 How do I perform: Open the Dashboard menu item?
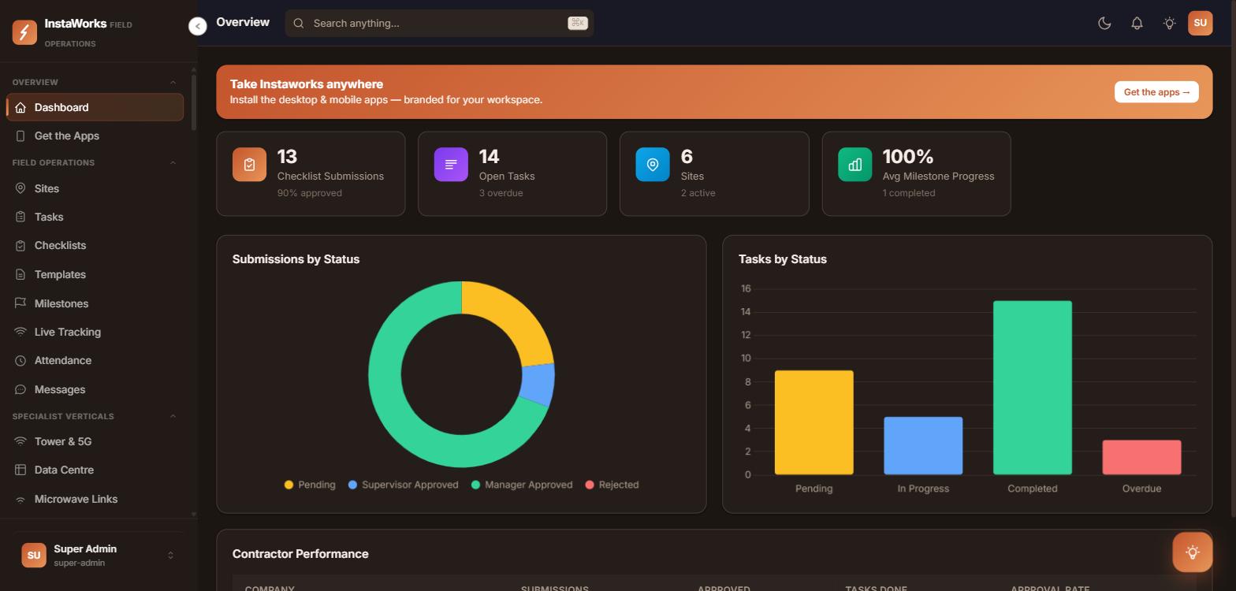pyautogui.click(x=95, y=107)
